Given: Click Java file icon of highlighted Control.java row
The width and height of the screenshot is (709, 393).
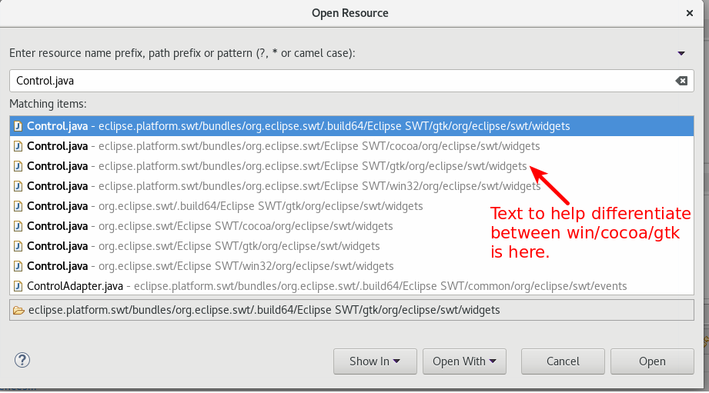Looking at the screenshot, I should pos(18,126).
